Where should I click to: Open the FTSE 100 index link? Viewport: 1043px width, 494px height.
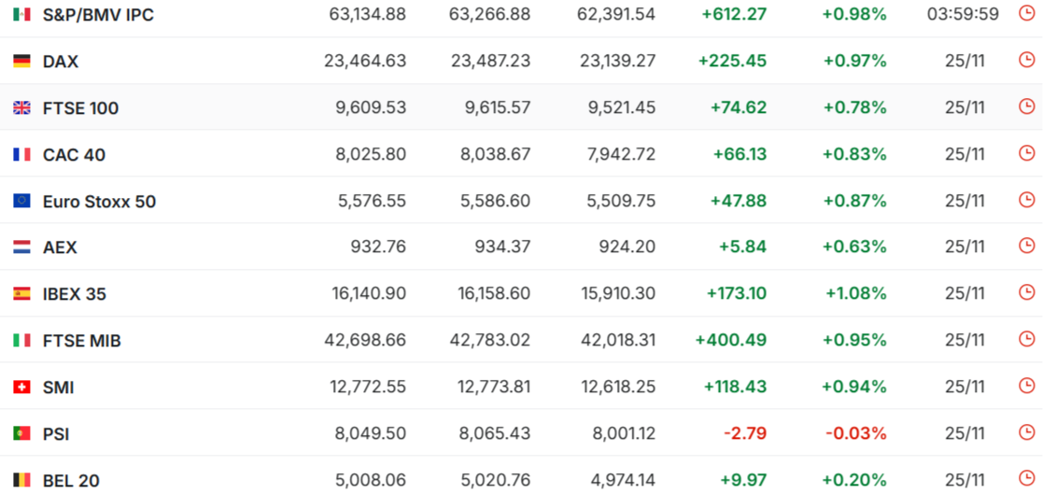click(80, 108)
